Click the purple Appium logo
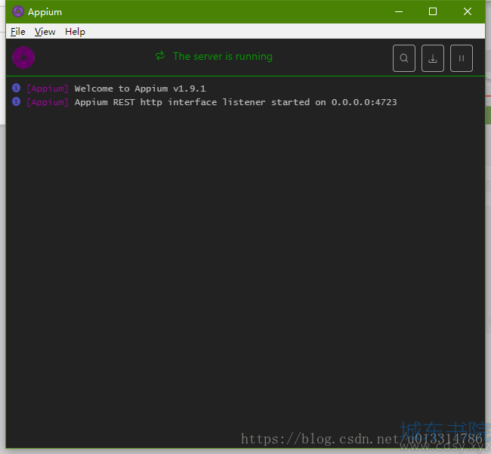Viewport: 491px width, 454px height. [23, 58]
